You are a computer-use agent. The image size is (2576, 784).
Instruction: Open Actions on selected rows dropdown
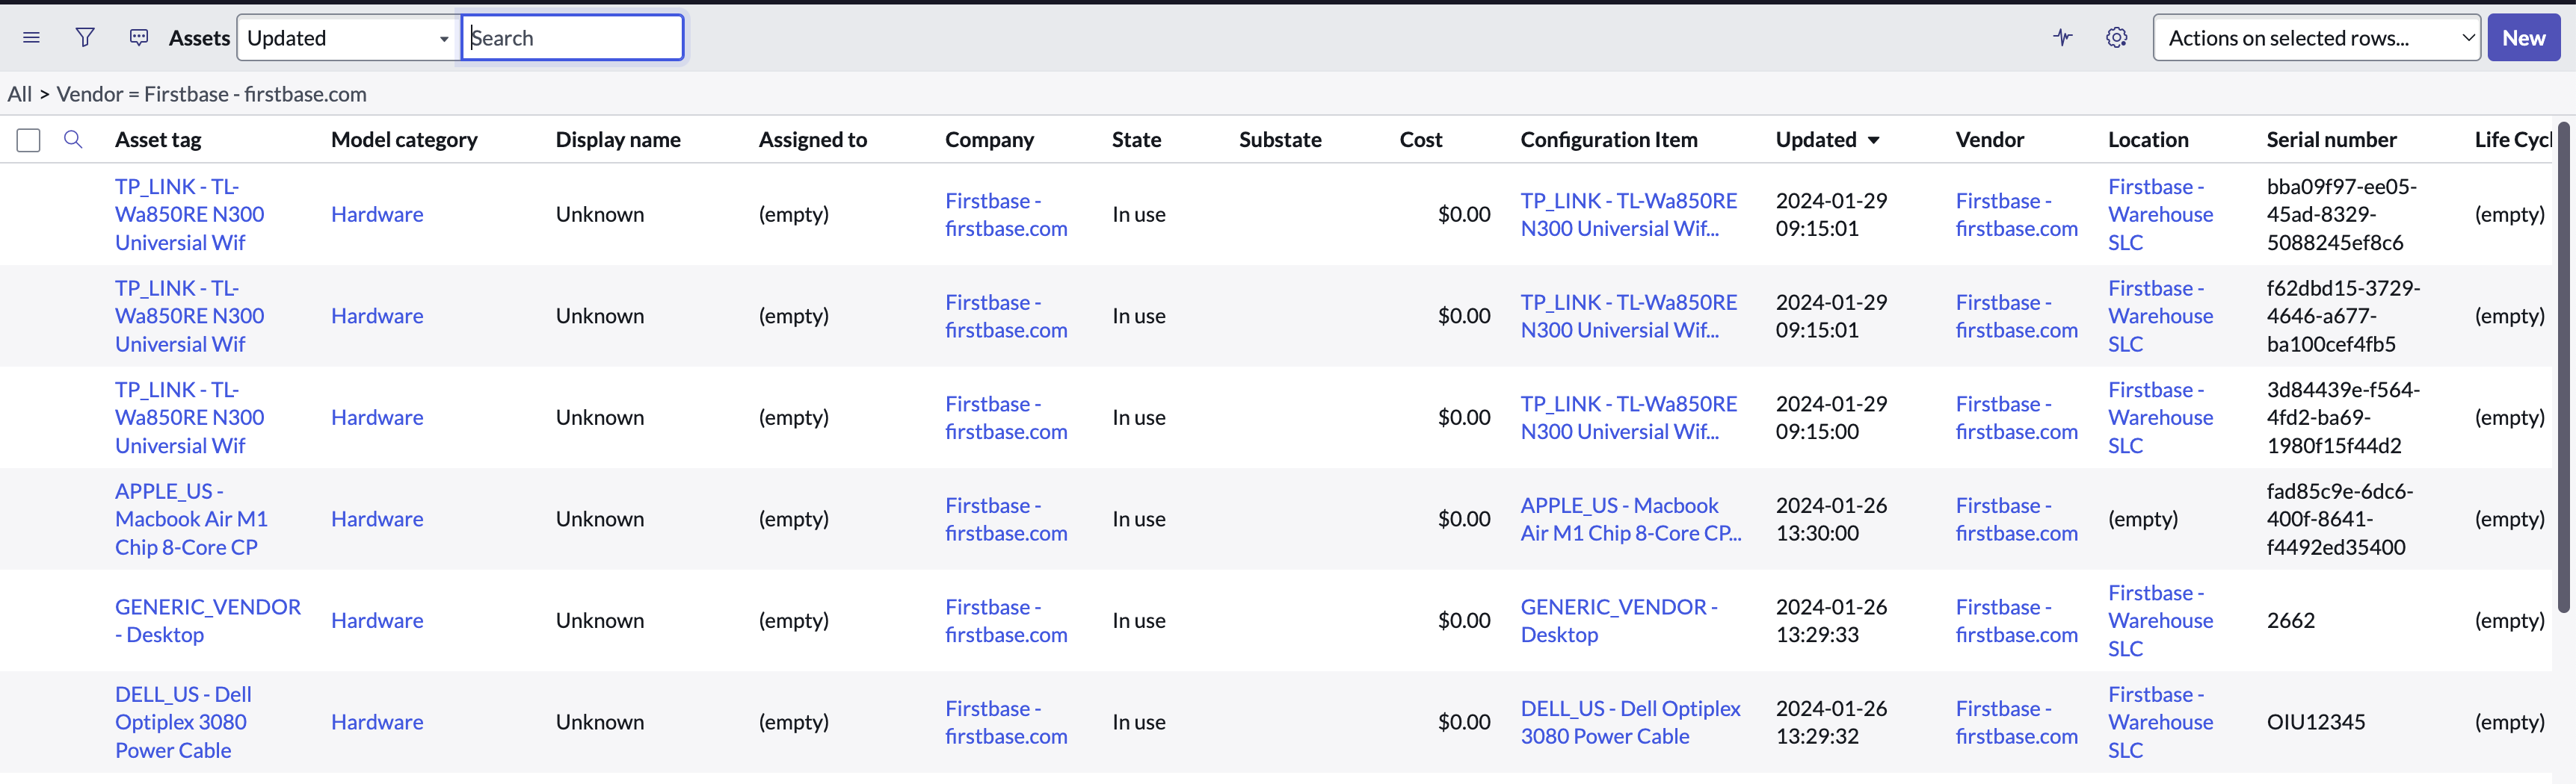(x=2316, y=38)
